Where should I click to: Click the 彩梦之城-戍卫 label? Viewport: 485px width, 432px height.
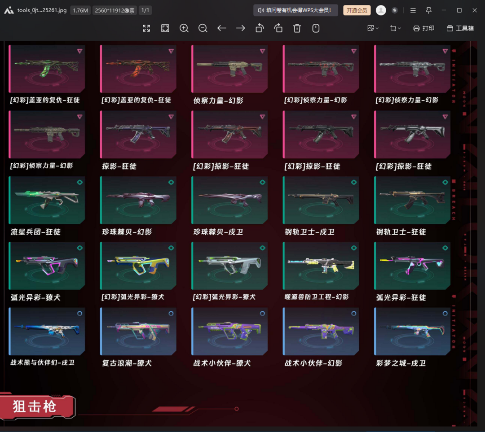pyautogui.click(x=401, y=363)
